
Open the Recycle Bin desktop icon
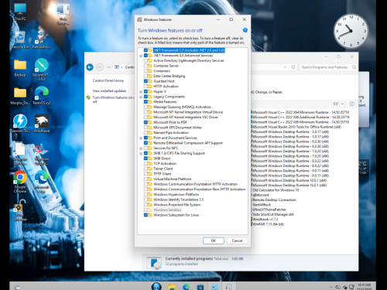tap(20, 40)
